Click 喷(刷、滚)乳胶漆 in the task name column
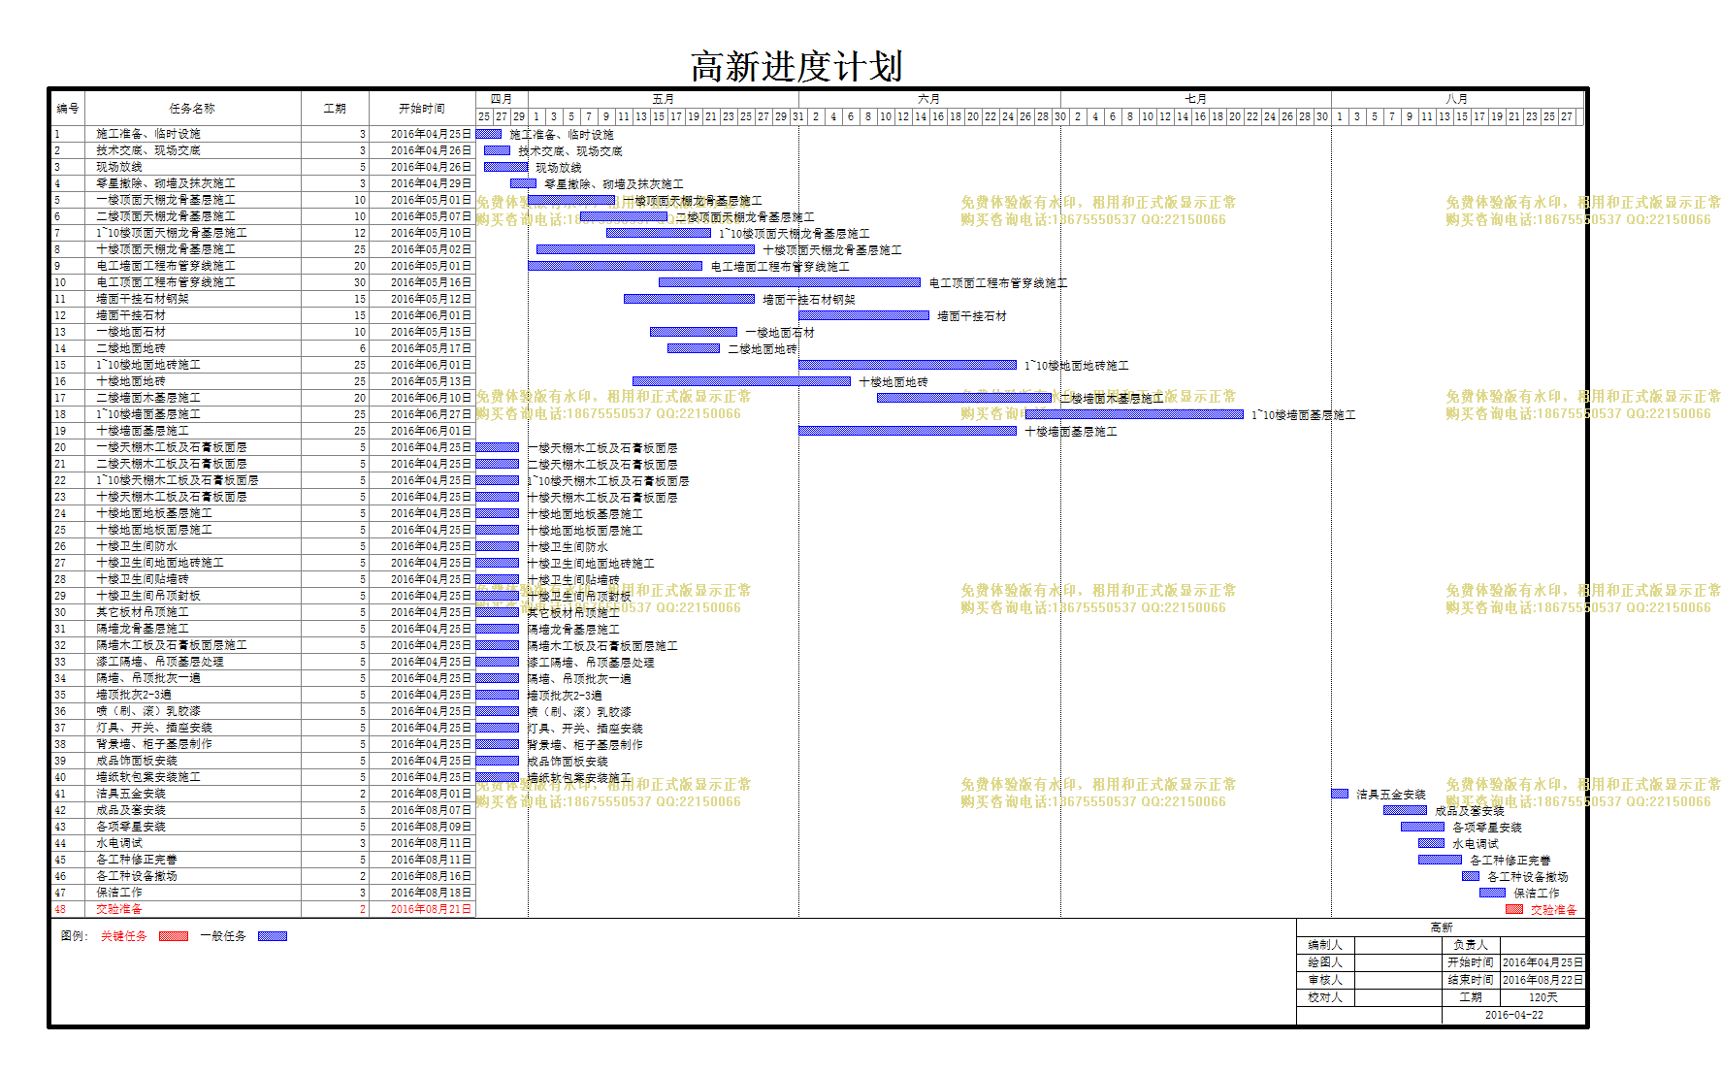 [148, 711]
